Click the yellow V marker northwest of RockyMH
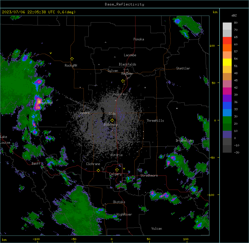 click(51, 53)
